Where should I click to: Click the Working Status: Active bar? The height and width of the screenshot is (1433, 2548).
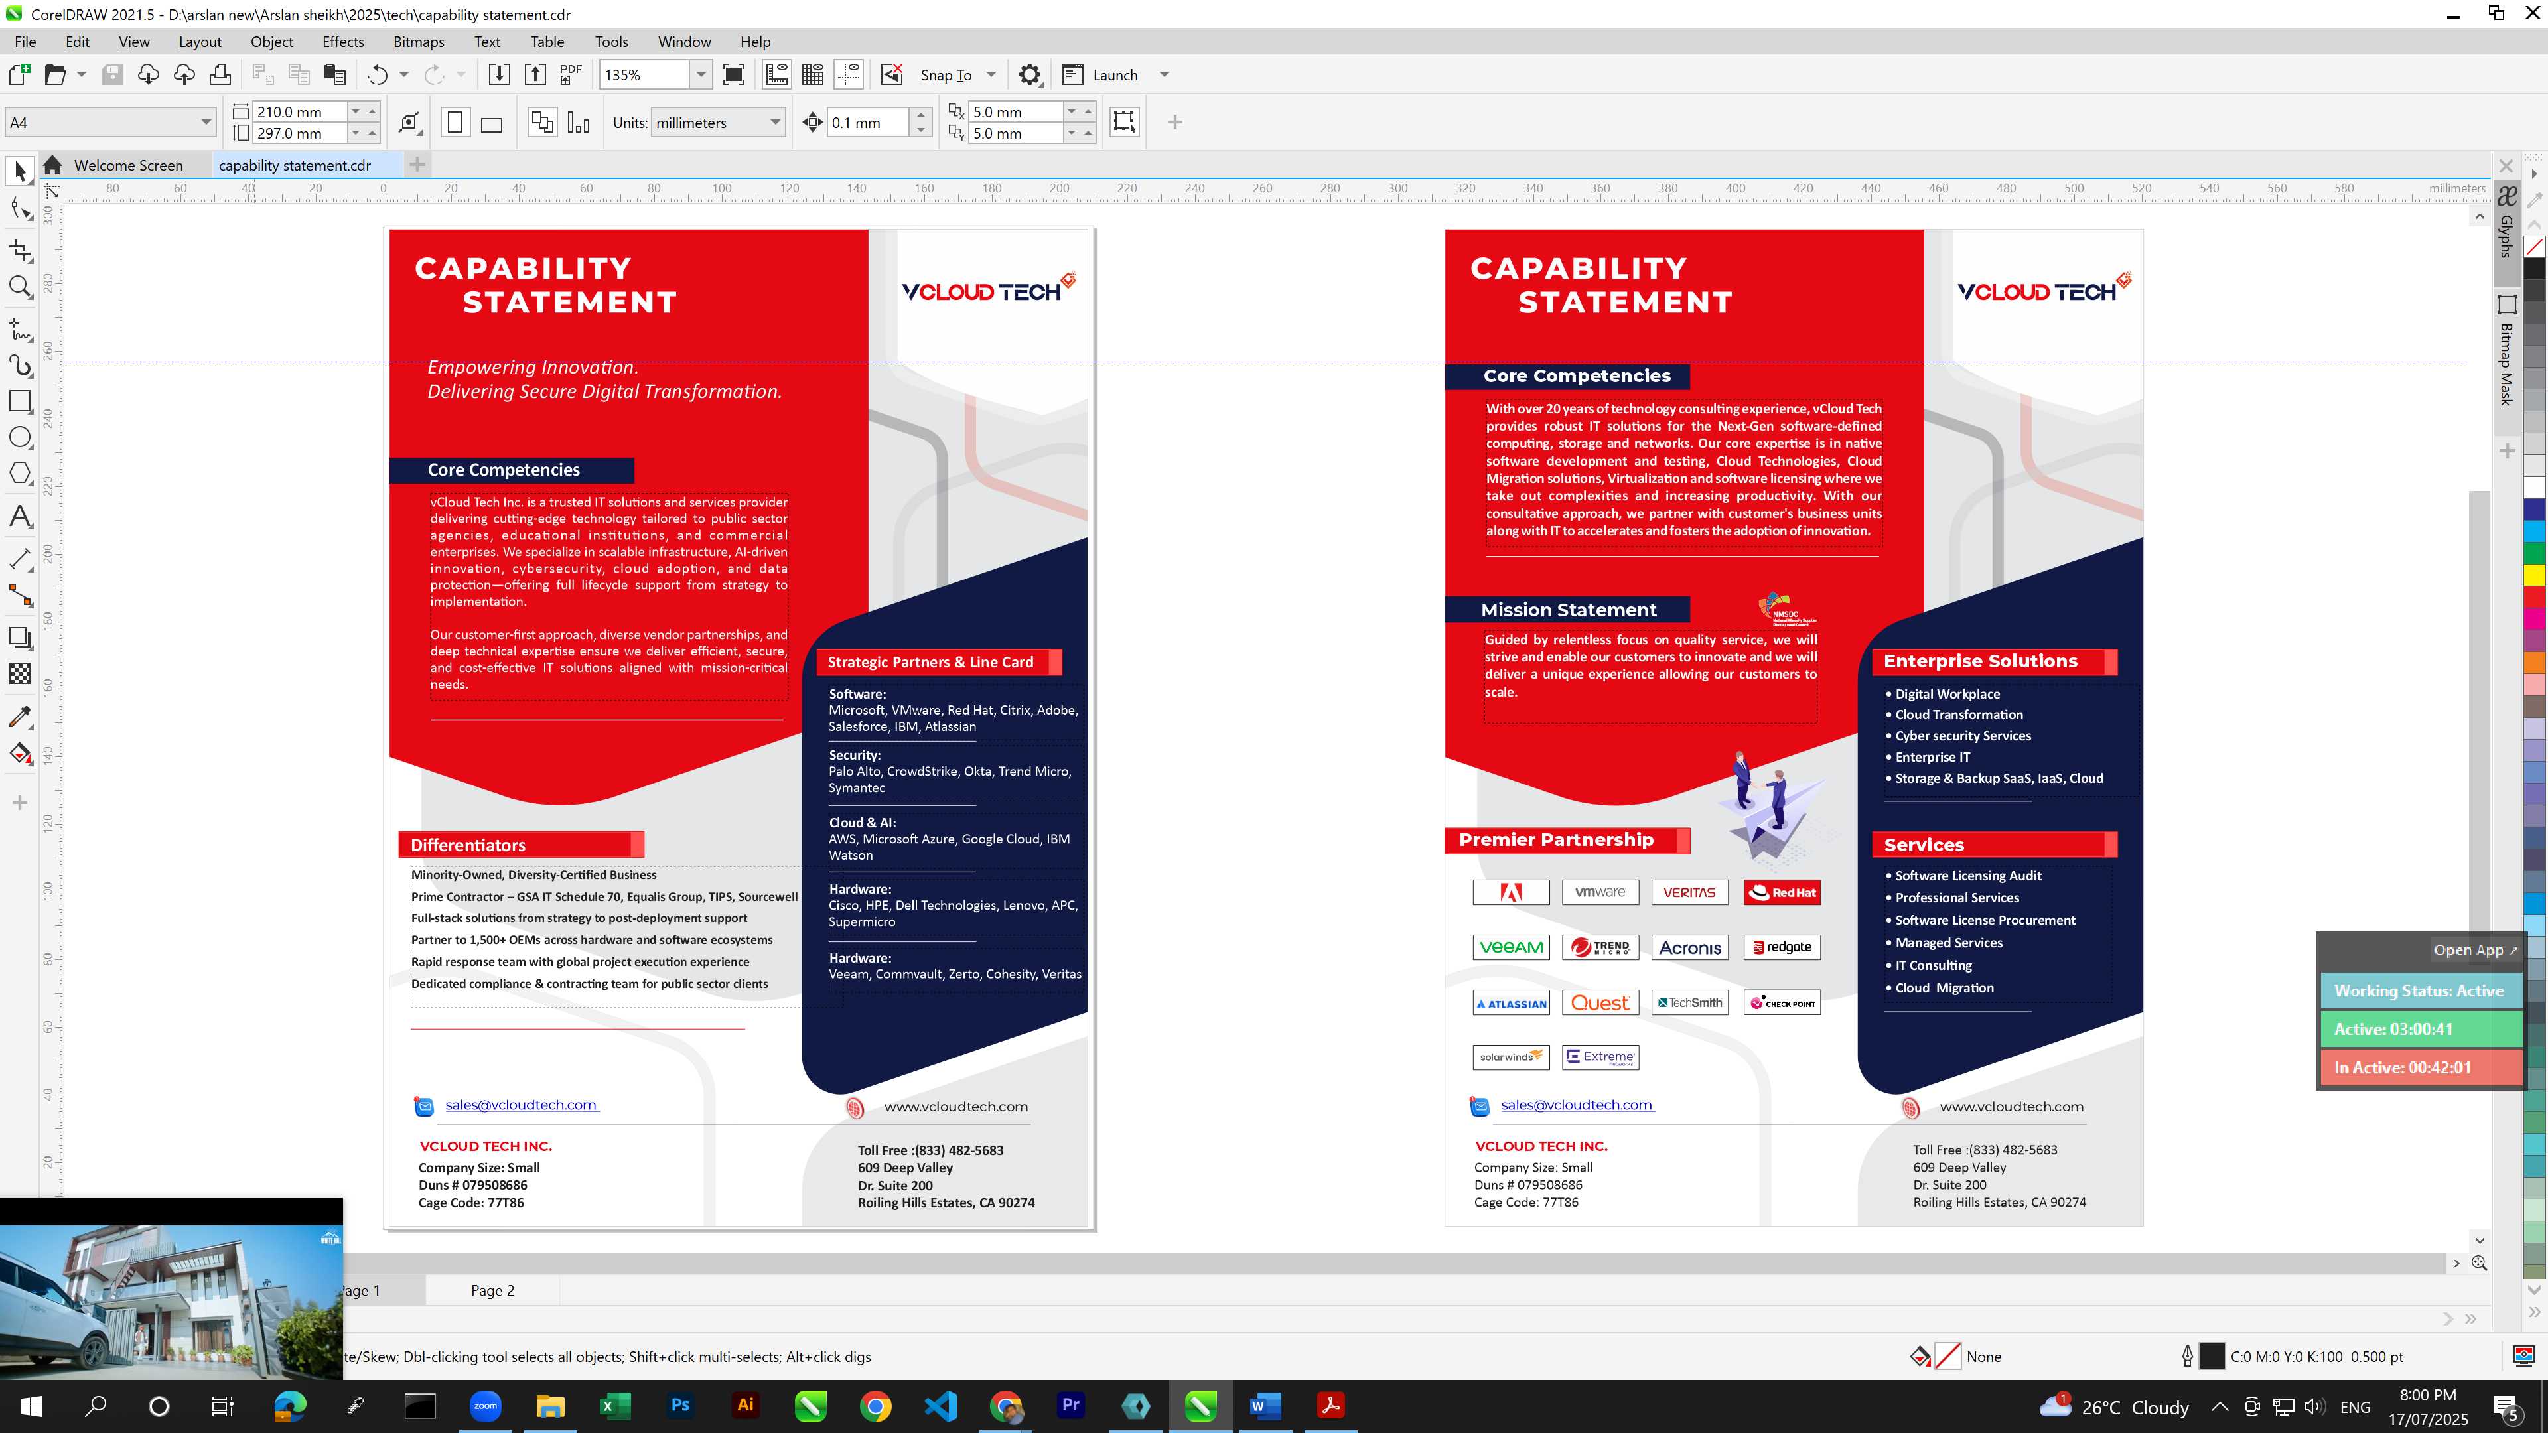(2419, 990)
